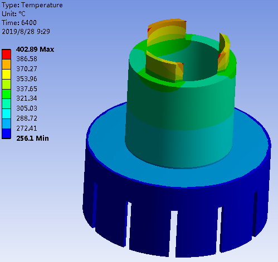Click the 'Type: Temperature' label
Viewport: 278px width, 262px height.
point(32,5)
